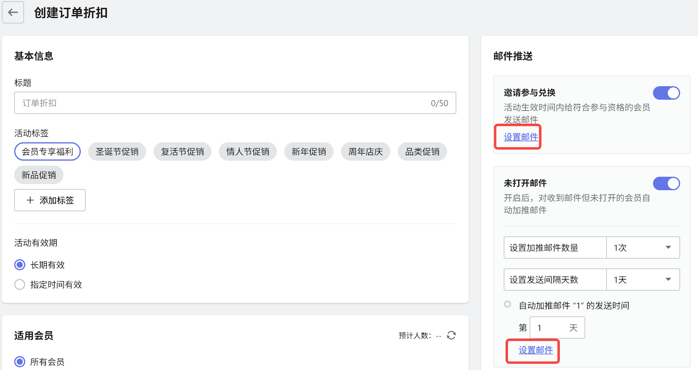The image size is (698, 370).
Task: Select the 新品促销 tag
Action: (39, 175)
